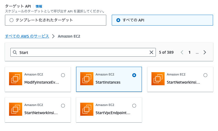The width and height of the screenshot is (218, 131).
Task: Focus the API search field containing Start
Action: point(83,52)
